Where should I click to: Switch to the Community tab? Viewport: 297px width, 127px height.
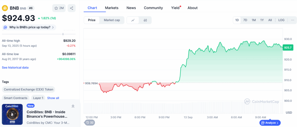(153, 8)
